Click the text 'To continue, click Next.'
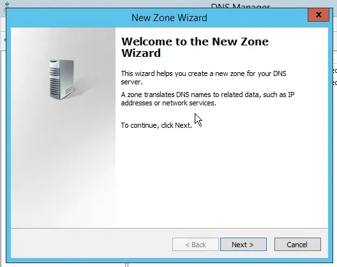Viewport: 337px width, 267px height. [x=156, y=125]
